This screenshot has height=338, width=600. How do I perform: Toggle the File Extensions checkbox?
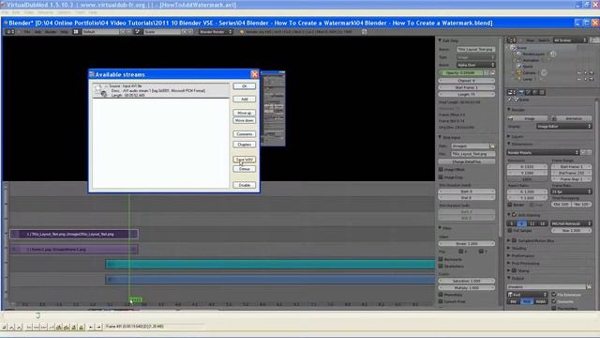point(554,294)
